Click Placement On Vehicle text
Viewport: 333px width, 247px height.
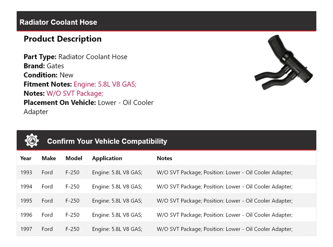point(88,103)
